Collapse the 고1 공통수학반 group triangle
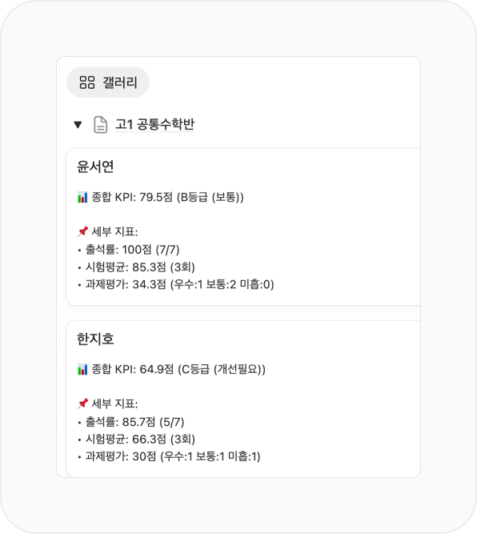This screenshot has height=534, width=477. pyautogui.click(x=78, y=125)
